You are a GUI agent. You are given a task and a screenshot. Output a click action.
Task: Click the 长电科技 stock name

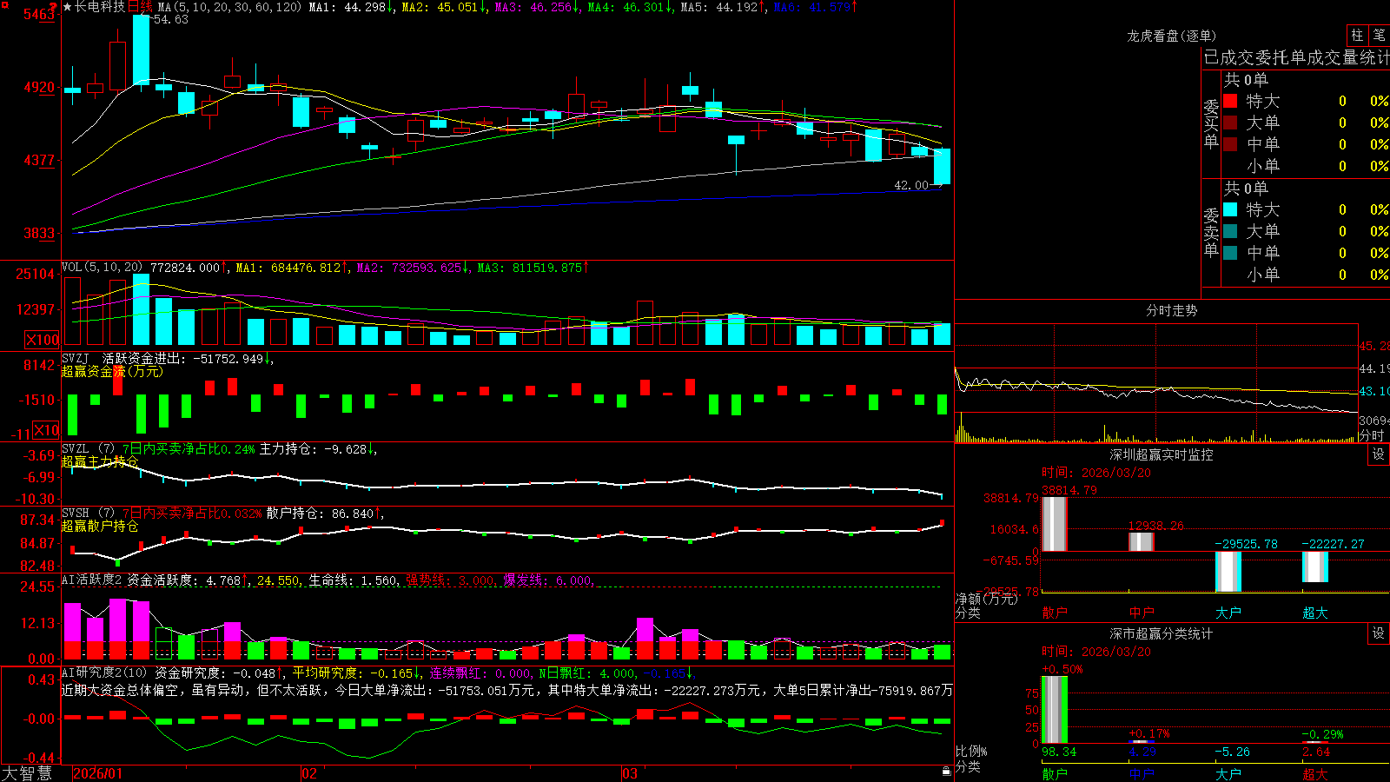pyautogui.click(x=100, y=7)
